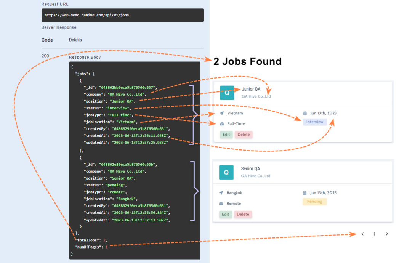Switch to the Code tab

(x=47, y=40)
